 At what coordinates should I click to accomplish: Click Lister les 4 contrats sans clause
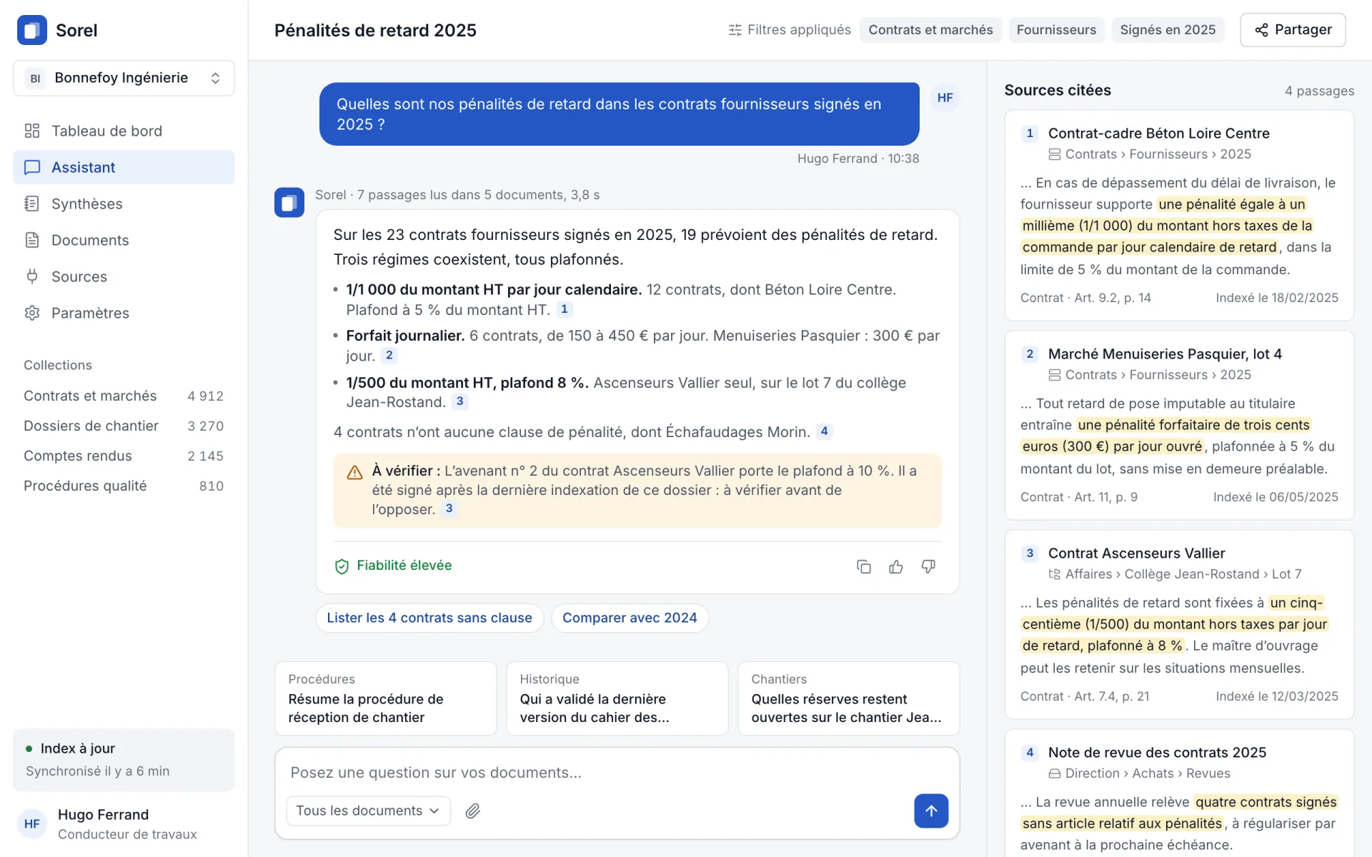[x=429, y=618]
